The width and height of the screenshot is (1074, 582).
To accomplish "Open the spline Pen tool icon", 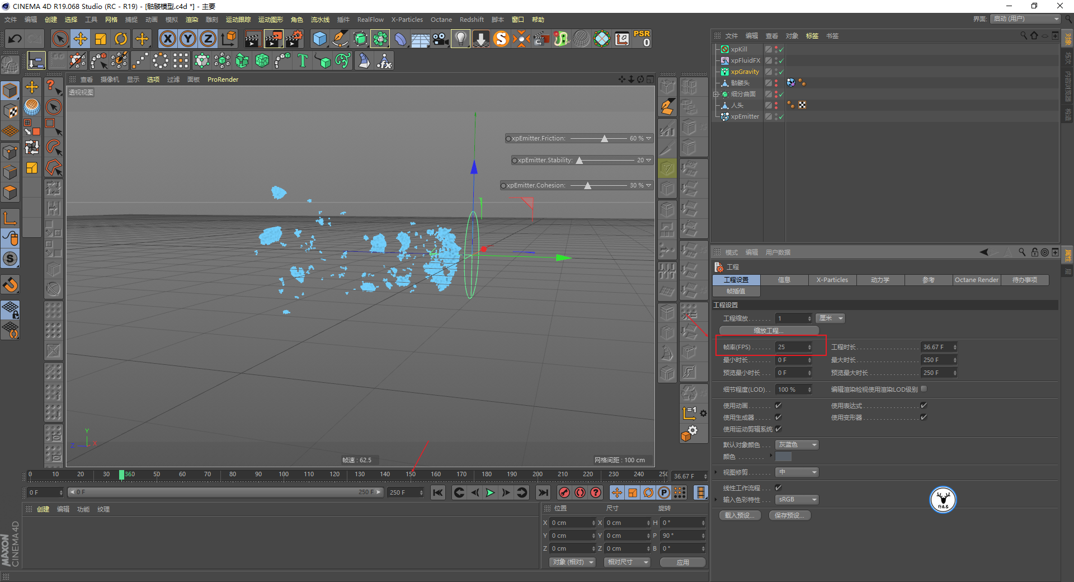I will coord(340,39).
